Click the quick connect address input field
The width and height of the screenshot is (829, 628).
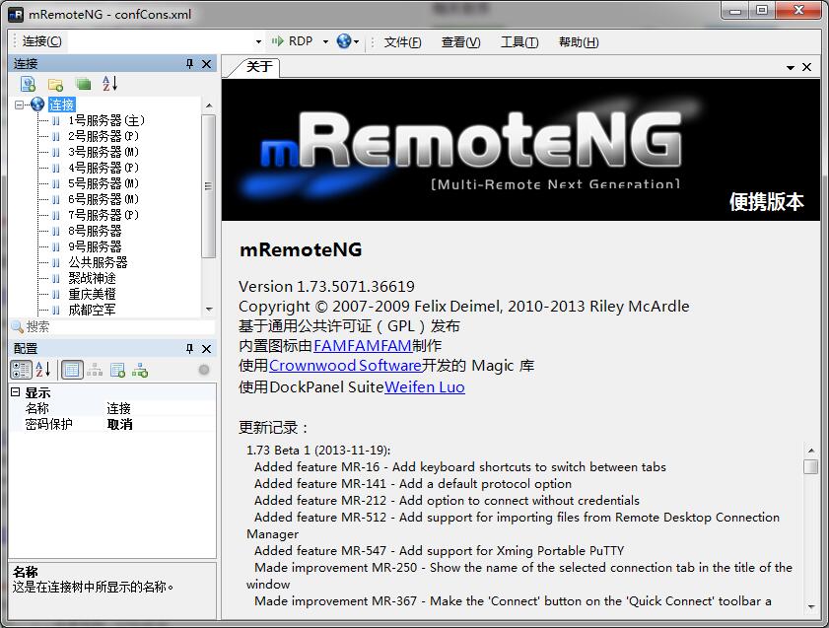161,41
